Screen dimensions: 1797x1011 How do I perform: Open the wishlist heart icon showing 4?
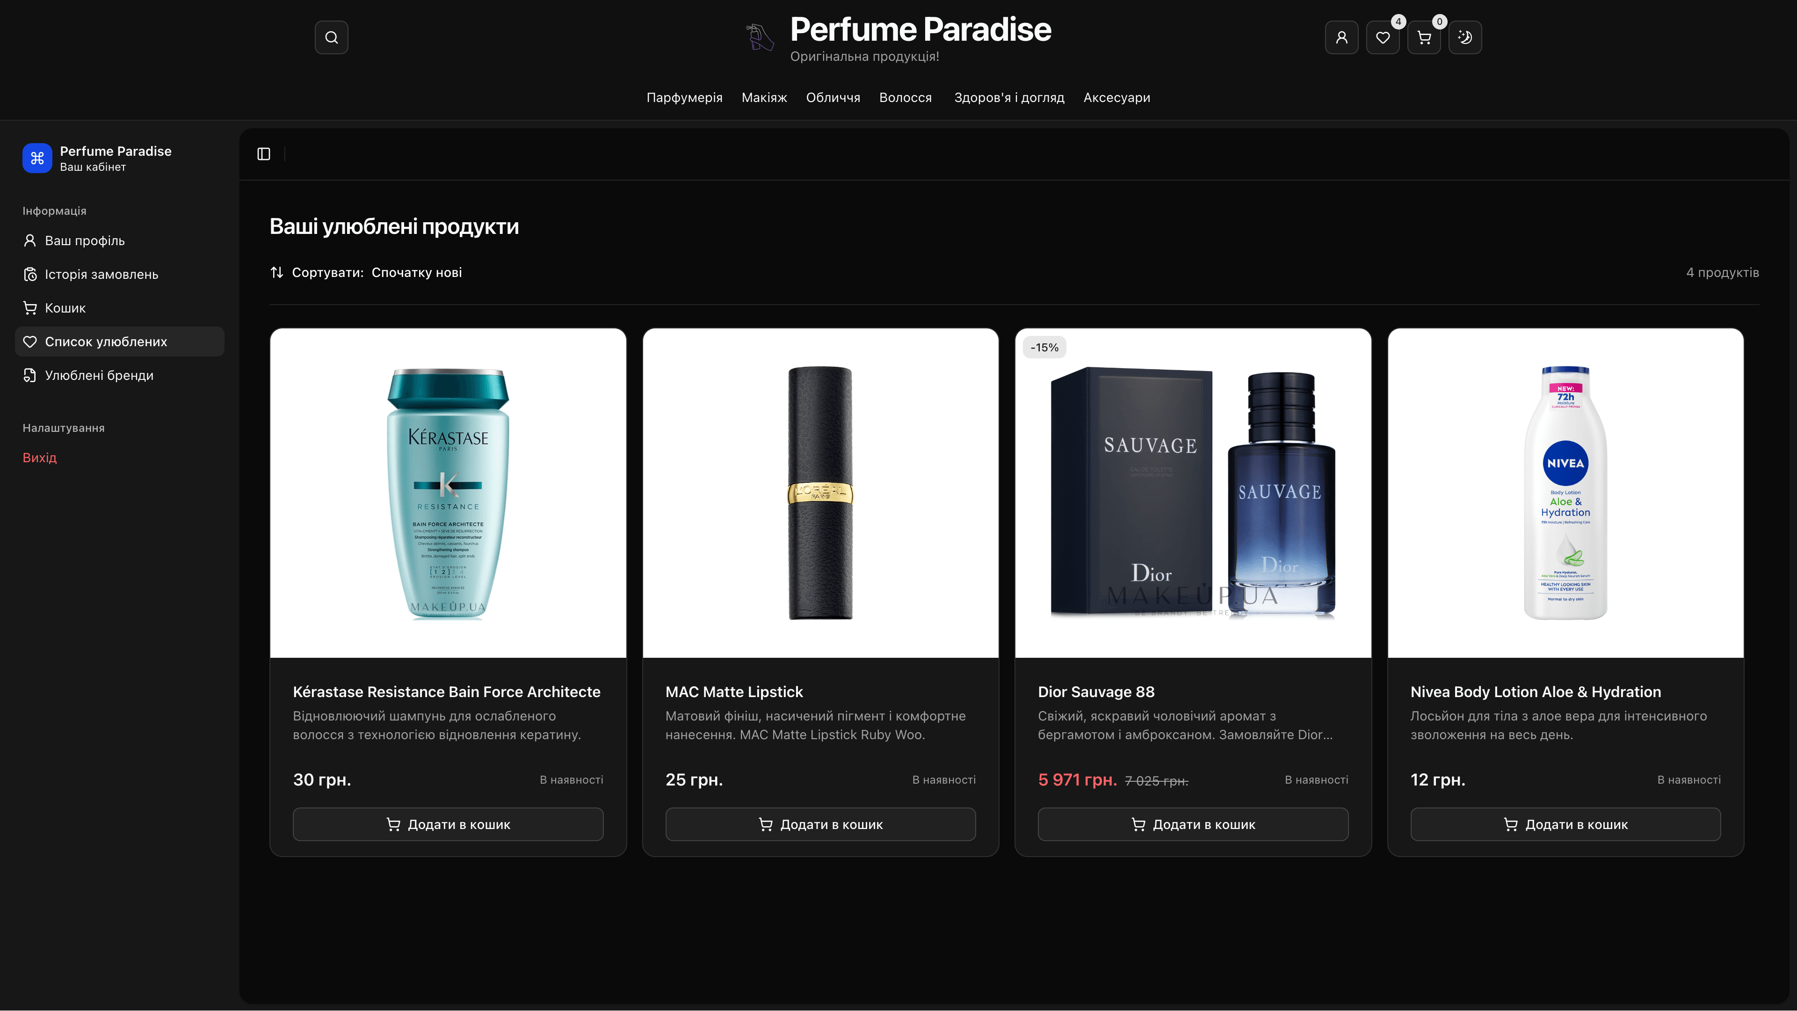(1383, 37)
